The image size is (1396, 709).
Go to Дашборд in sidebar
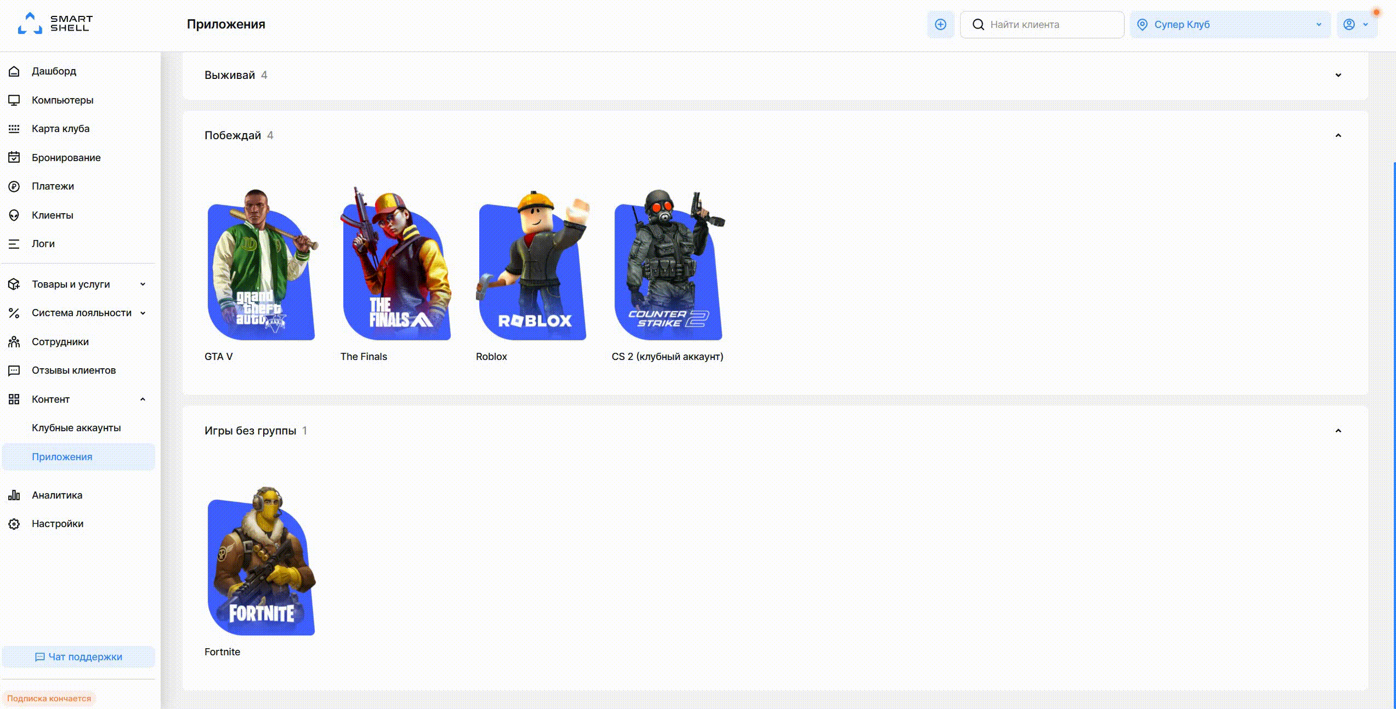[x=54, y=71]
